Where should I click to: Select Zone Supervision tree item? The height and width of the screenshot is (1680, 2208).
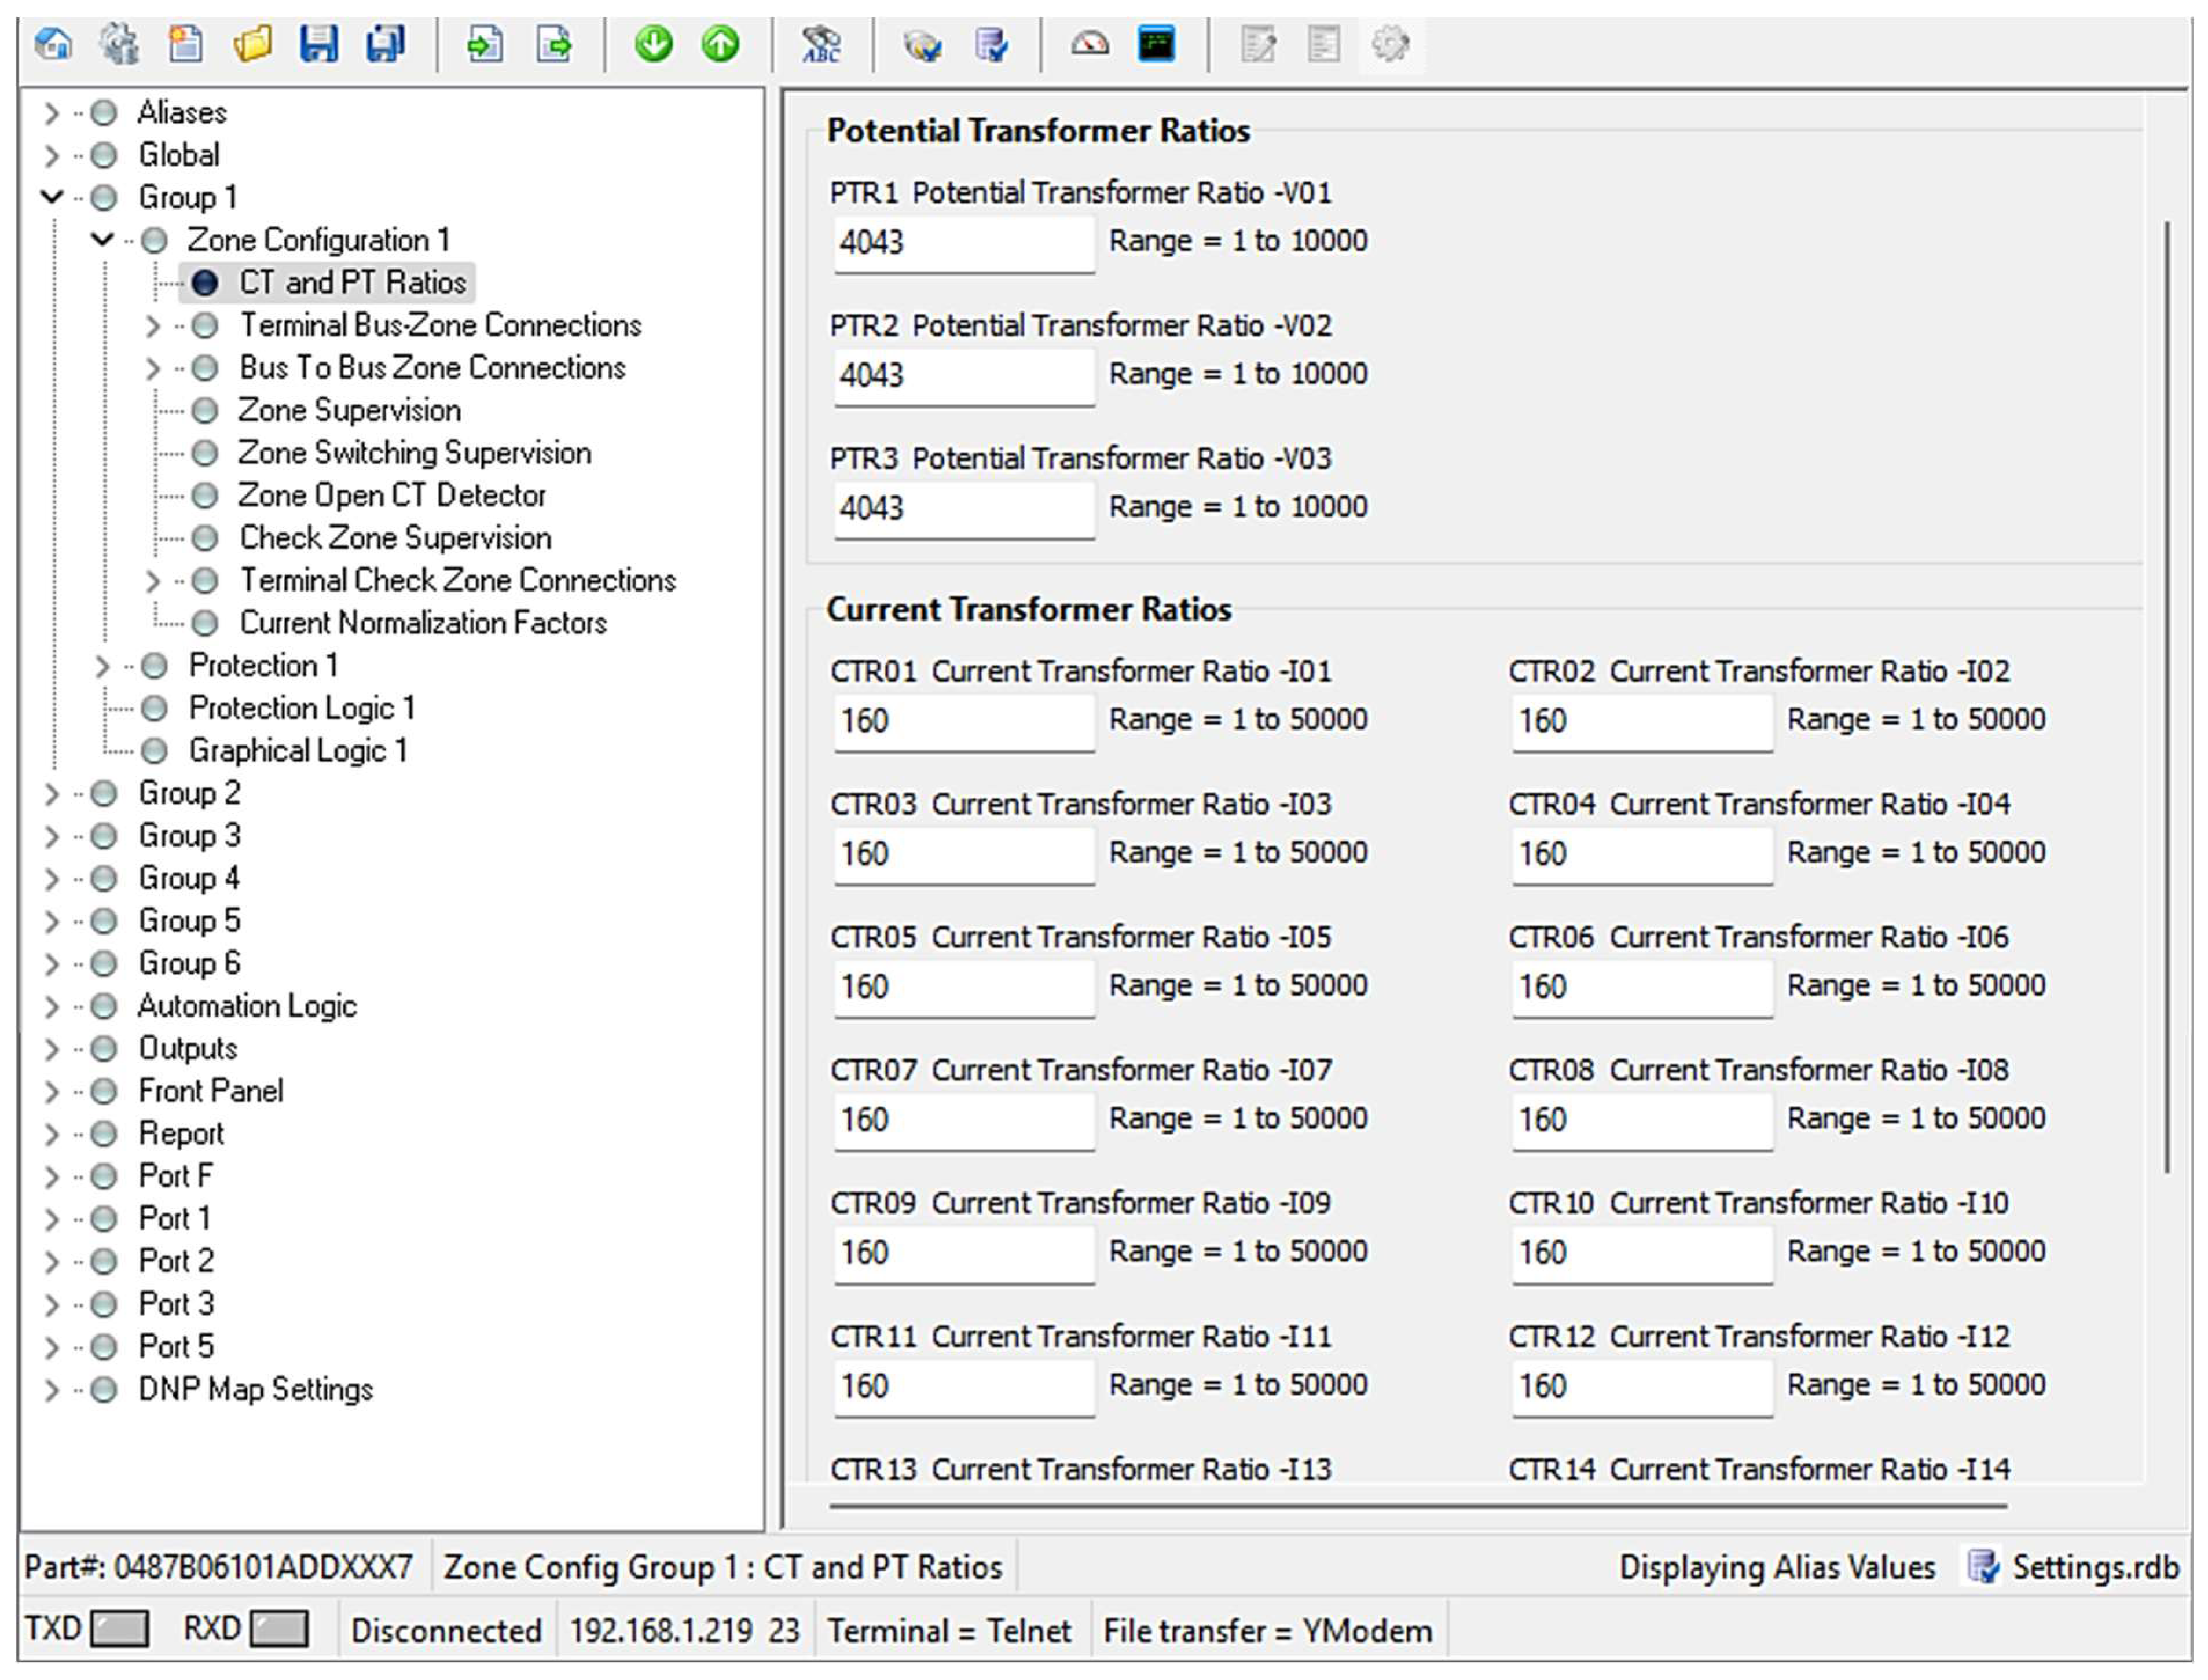[348, 411]
